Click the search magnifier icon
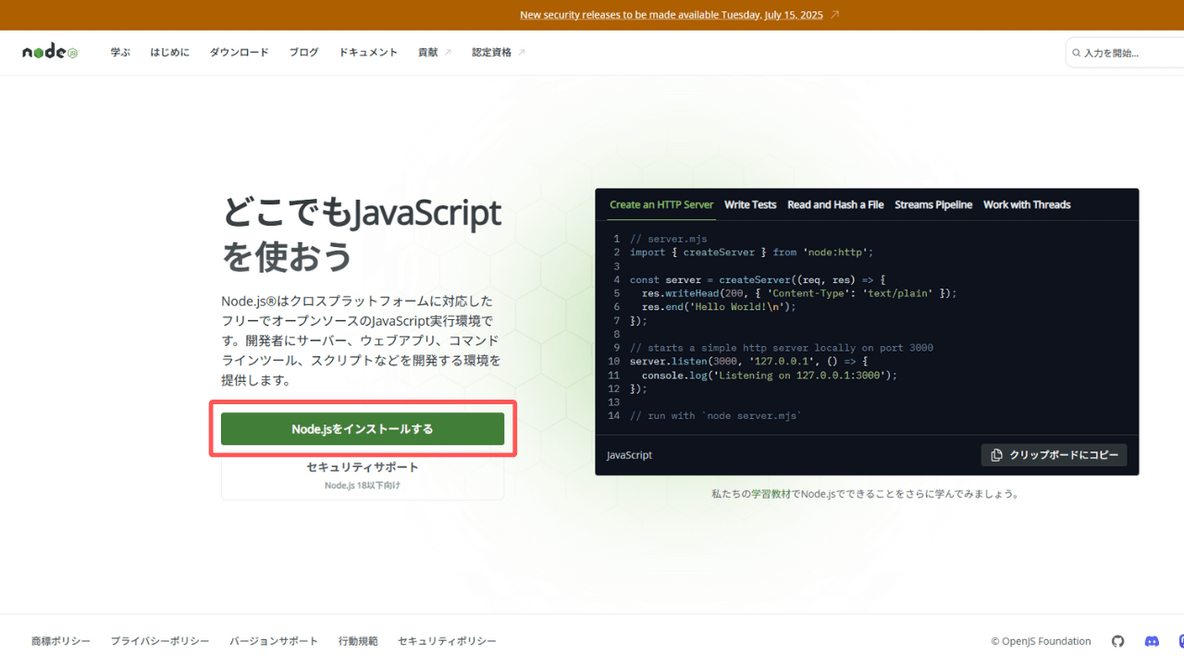 (x=1077, y=53)
